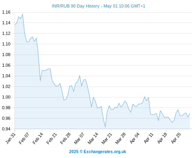The height and width of the screenshot is (158, 195).
Task: Select the Feb 14 date marker
Action: [38, 138]
